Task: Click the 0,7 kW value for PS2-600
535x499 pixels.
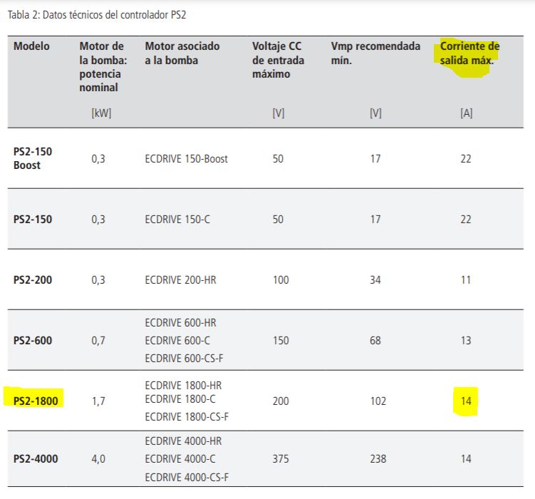Action: click(x=98, y=340)
